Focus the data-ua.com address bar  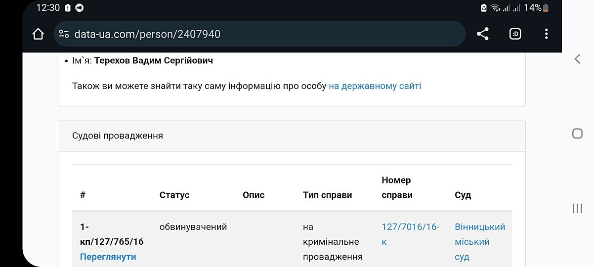point(257,34)
